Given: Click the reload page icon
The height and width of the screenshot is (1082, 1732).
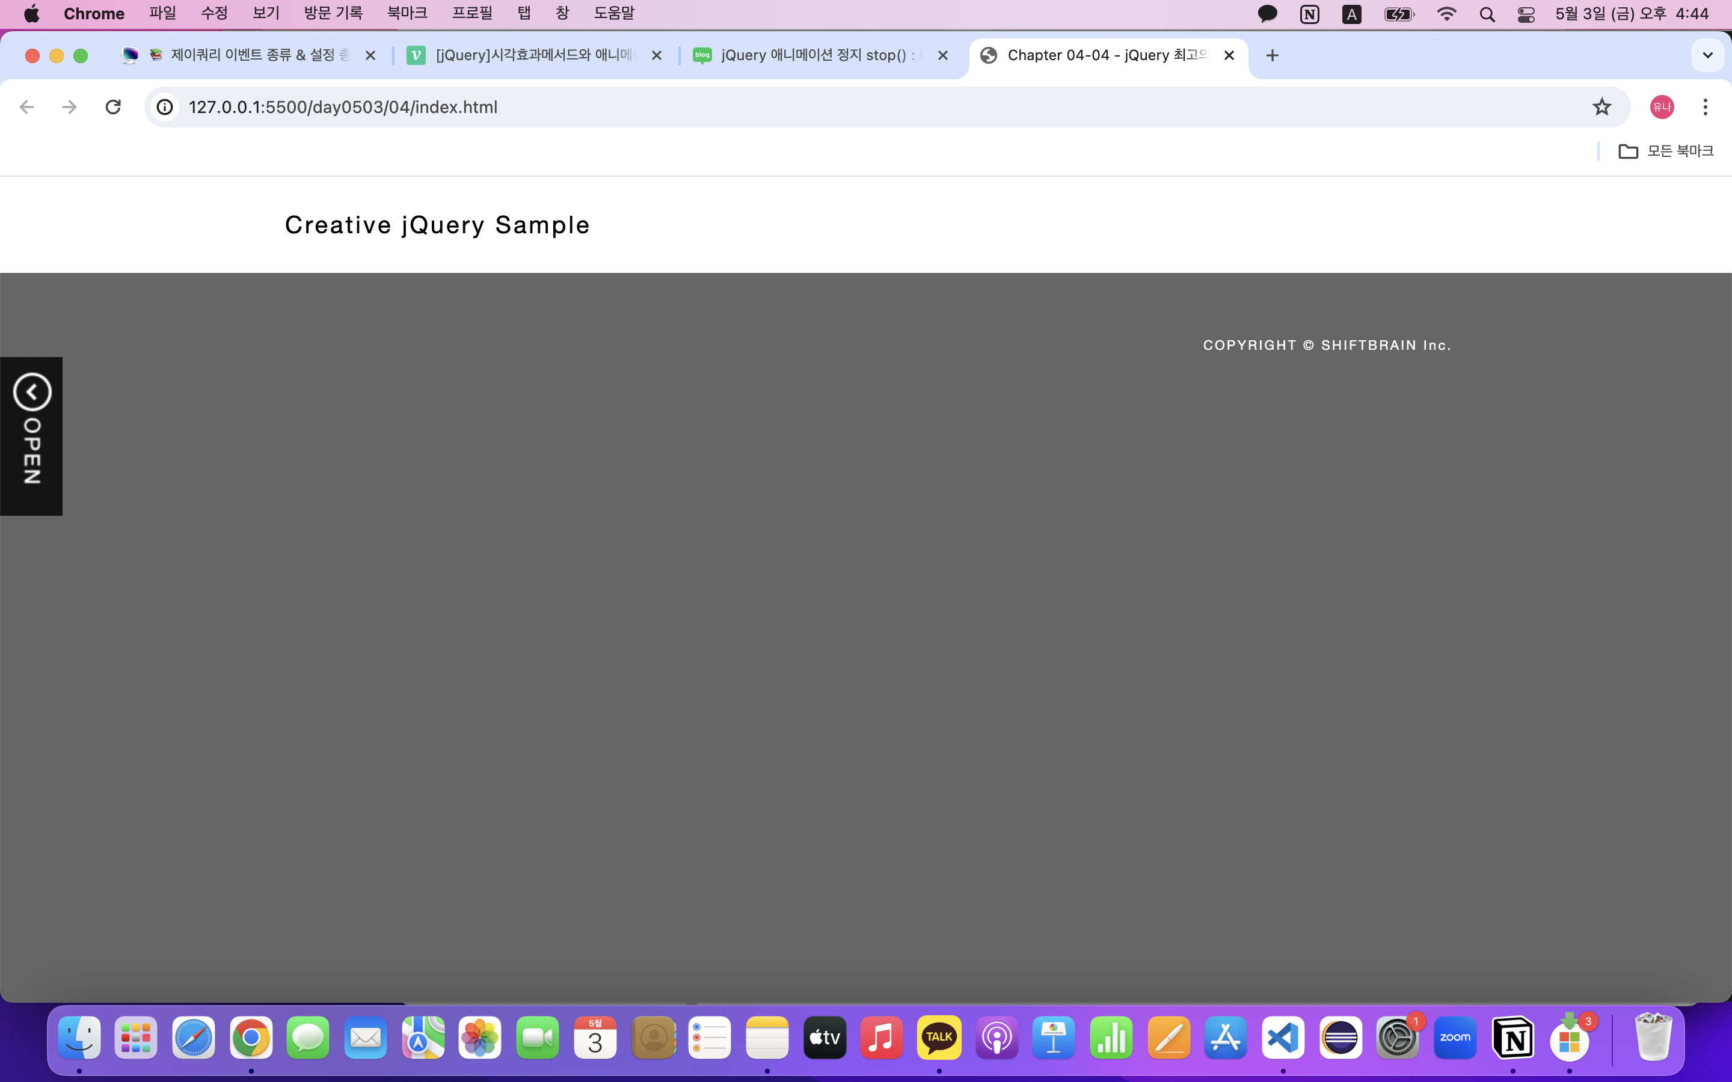Looking at the screenshot, I should pos(113,108).
